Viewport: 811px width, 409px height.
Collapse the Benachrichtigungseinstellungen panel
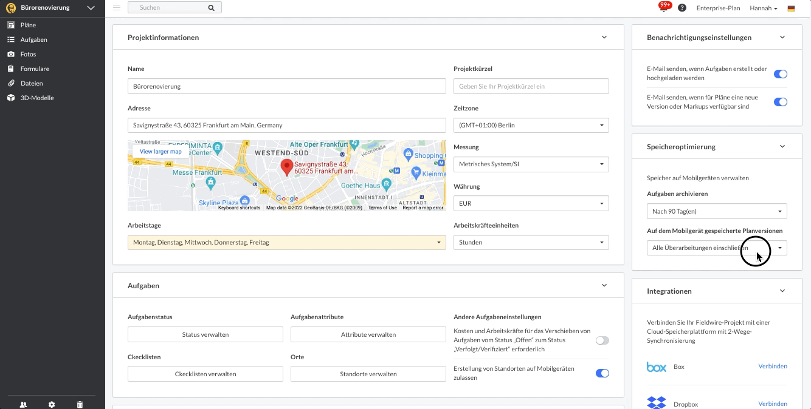point(782,37)
